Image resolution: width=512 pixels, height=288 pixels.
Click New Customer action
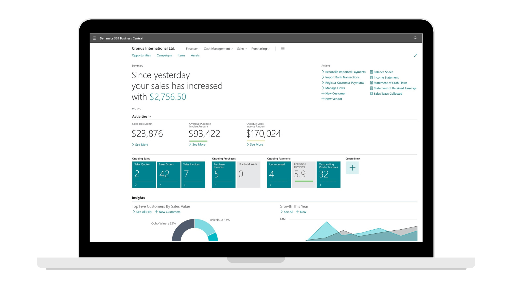(x=333, y=94)
